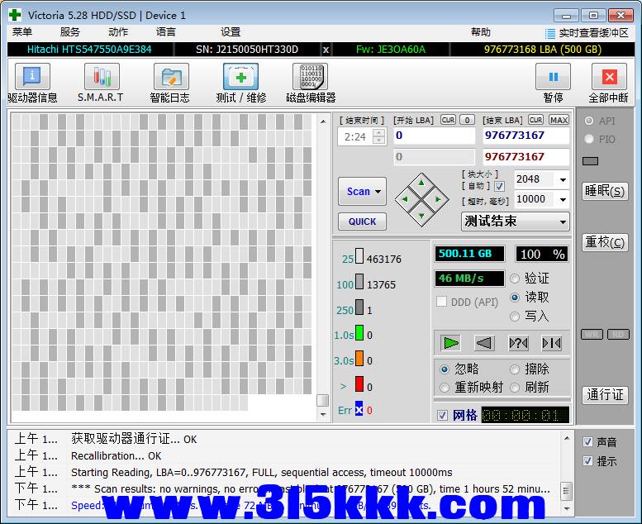Enable the DDD (API) checkbox
Screen dimensions: 642x524
(x=441, y=302)
